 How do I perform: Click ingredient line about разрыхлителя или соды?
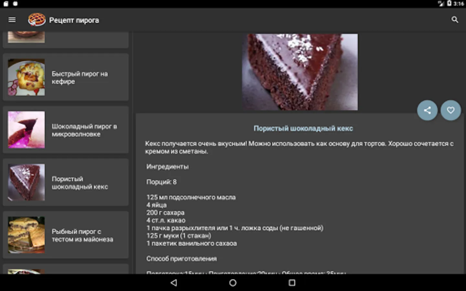[235, 228]
